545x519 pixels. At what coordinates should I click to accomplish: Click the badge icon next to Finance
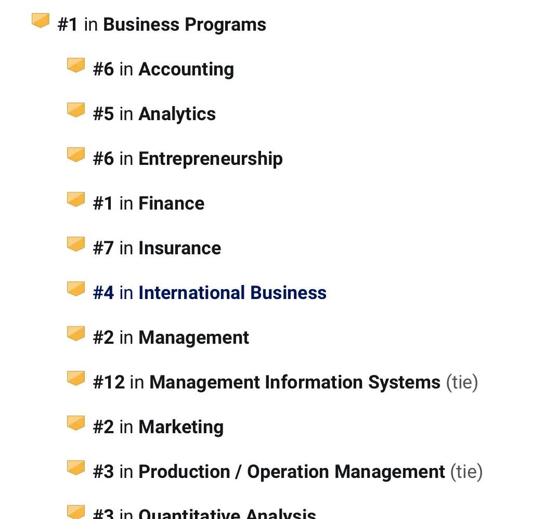[x=76, y=200]
